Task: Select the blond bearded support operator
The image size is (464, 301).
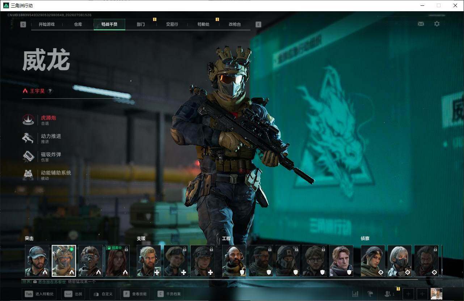Action: [149, 261]
